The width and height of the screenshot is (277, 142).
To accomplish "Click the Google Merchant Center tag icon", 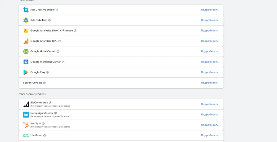I will [x=26, y=62].
